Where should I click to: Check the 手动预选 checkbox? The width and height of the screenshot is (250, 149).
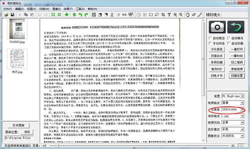210,43
